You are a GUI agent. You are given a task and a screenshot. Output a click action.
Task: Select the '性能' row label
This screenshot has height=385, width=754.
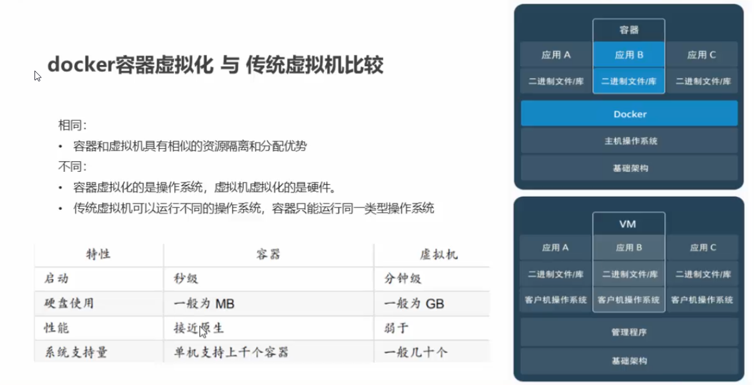click(57, 328)
